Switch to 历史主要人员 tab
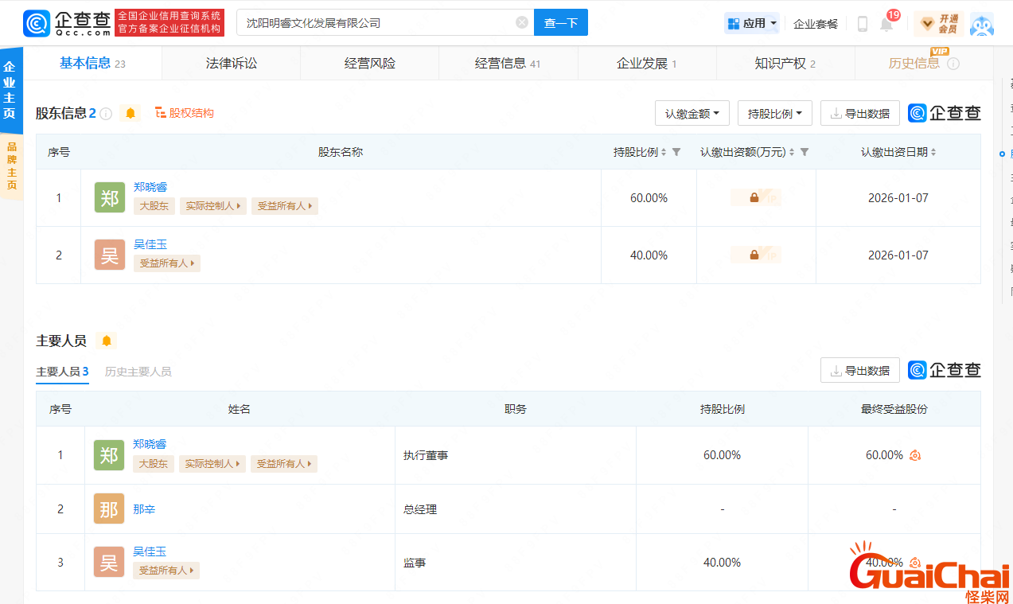 click(138, 372)
